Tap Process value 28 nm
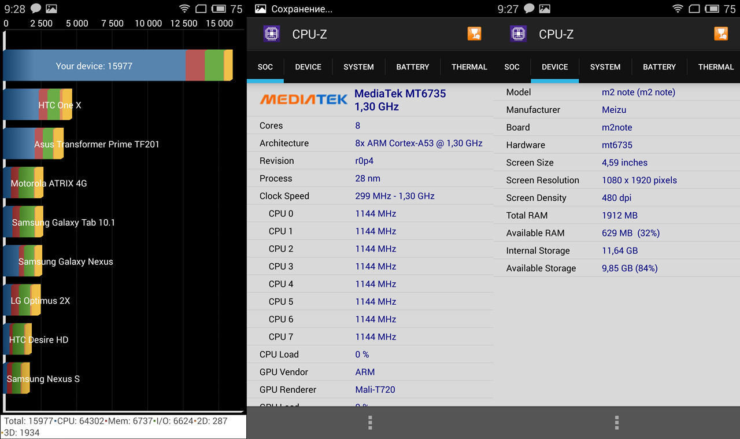This screenshot has width=740, height=439. pos(368,178)
